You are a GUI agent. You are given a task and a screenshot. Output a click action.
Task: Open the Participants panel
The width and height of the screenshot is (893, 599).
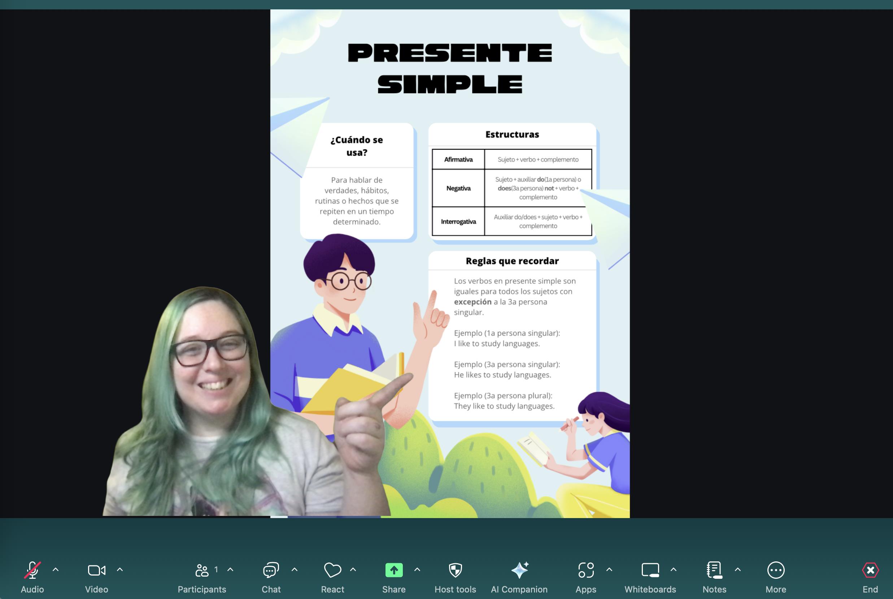202,570
